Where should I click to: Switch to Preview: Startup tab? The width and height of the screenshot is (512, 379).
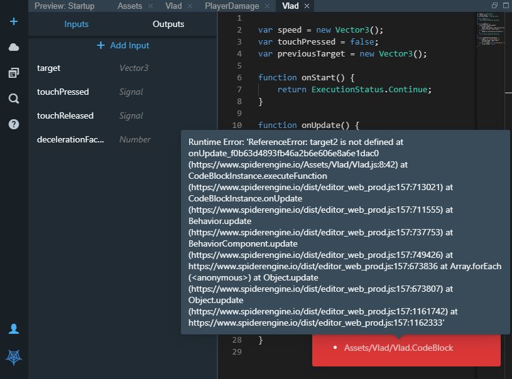point(64,6)
